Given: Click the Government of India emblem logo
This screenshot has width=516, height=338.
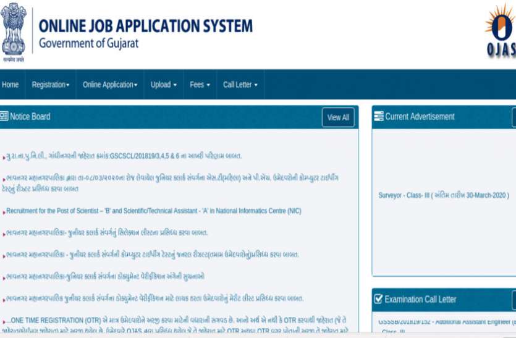Looking at the screenshot, I should 14,32.
